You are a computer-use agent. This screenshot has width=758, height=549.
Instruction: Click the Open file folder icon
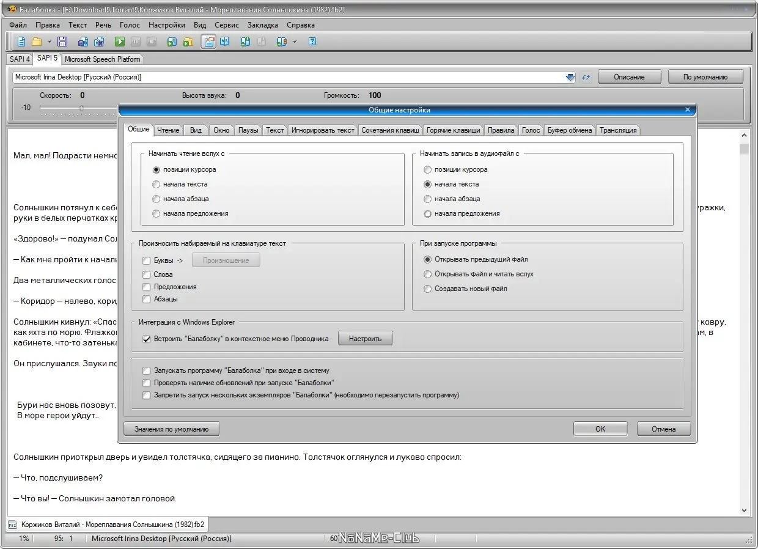click(37, 42)
